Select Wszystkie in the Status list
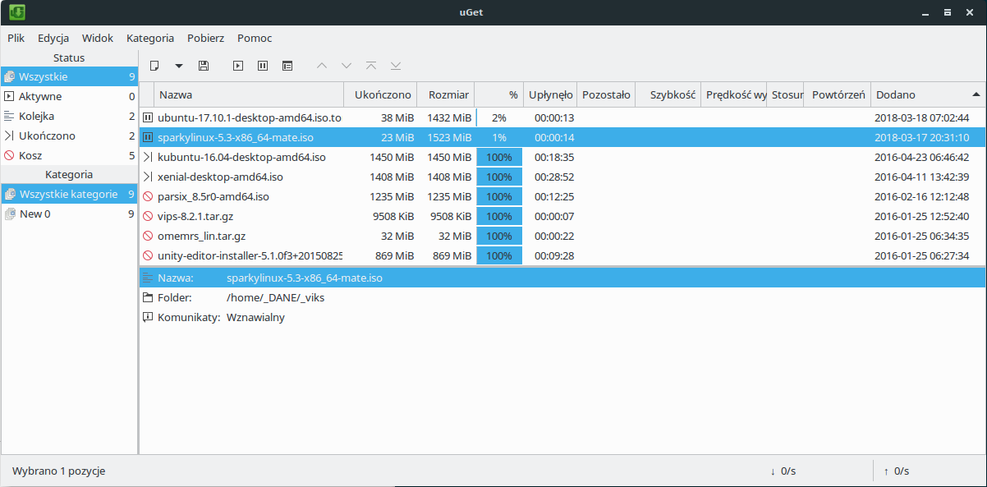987x487 pixels. (69, 76)
